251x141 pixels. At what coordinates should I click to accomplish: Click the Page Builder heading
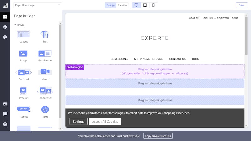tap(24, 16)
